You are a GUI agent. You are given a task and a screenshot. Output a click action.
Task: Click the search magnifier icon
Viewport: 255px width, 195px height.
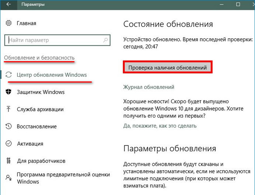click(x=106, y=40)
